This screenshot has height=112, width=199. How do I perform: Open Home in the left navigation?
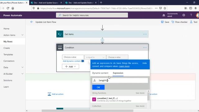tap(6, 29)
